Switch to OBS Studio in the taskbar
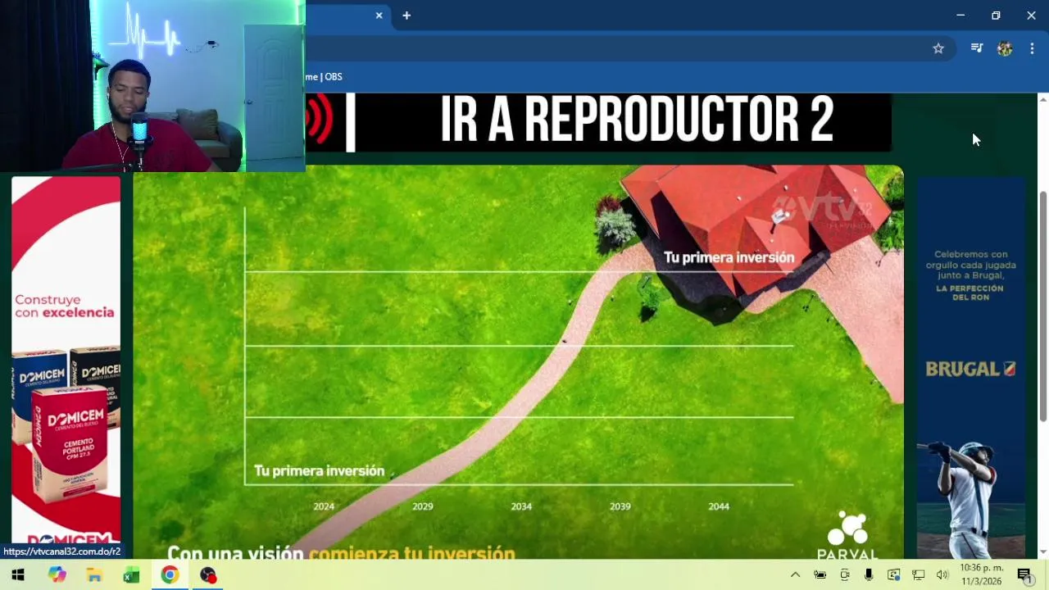1049x590 pixels. pyautogui.click(x=208, y=575)
